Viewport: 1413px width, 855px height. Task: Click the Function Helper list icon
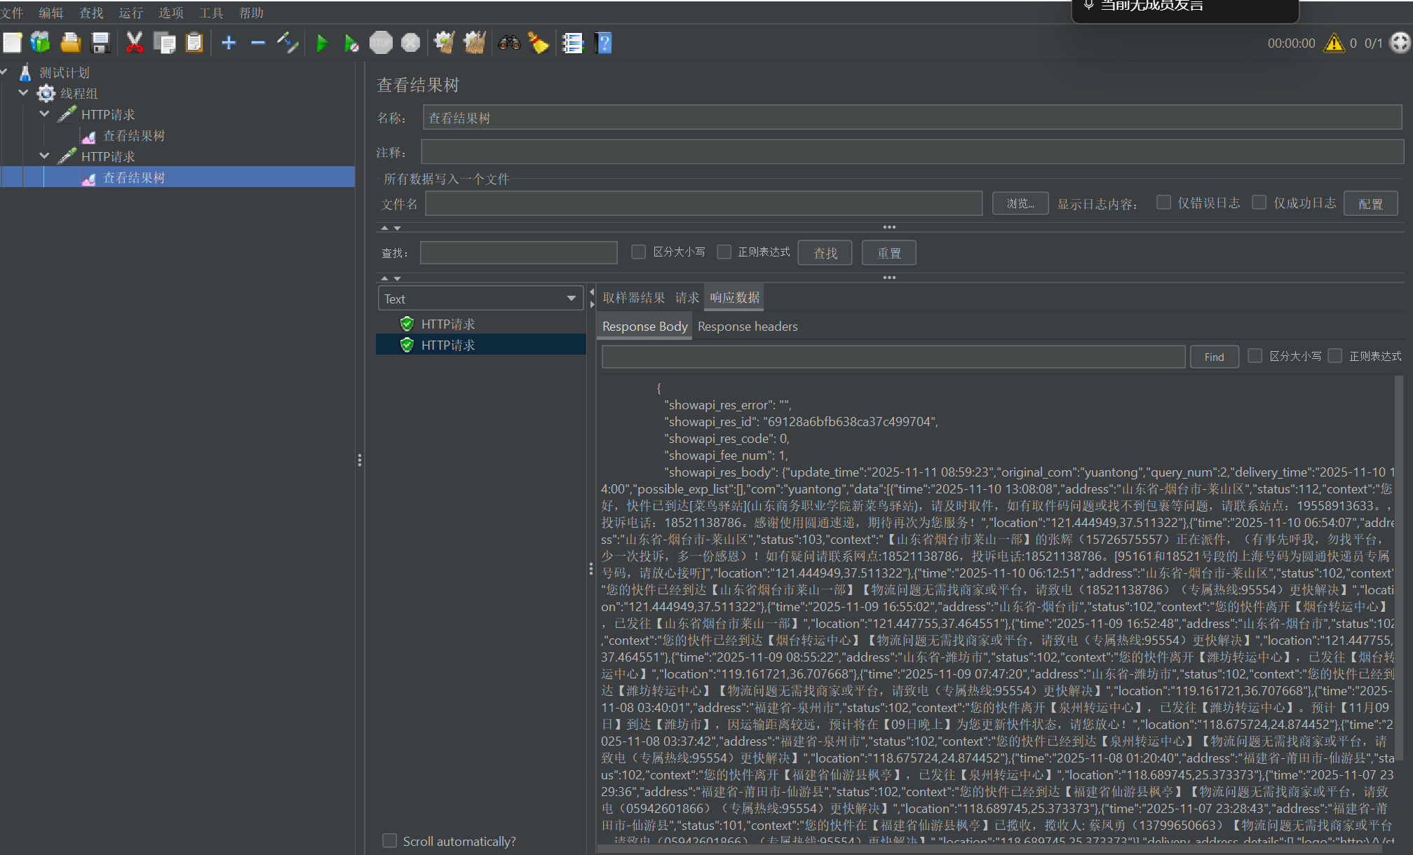(x=573, y=43)
